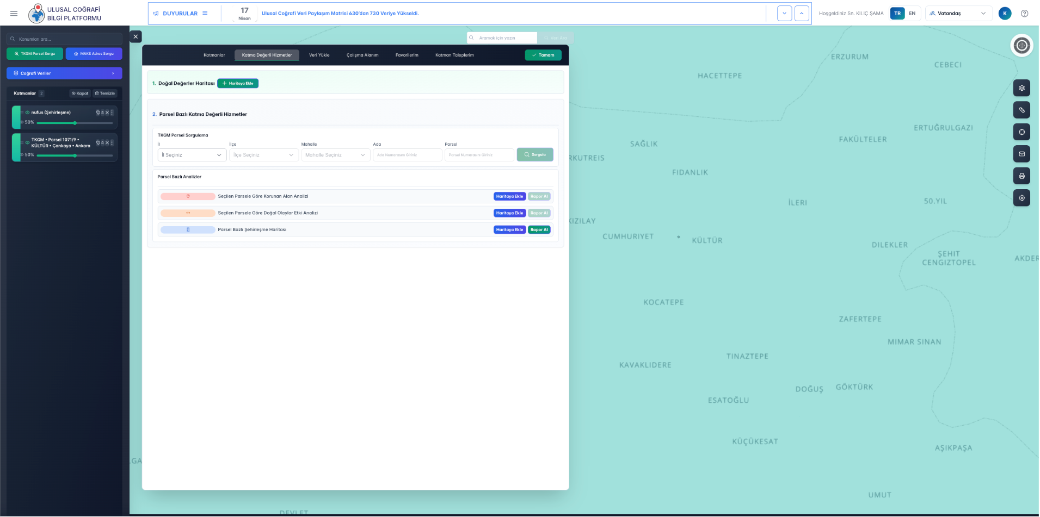Show next announcement with down chevron
This screenshot has height=517, width=1040.
coord(784,14)
